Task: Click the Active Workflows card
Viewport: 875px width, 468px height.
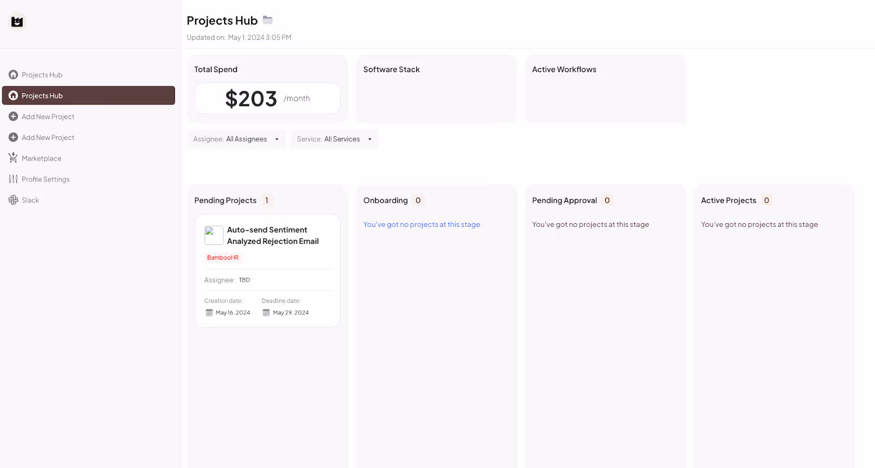Action: 605,89
